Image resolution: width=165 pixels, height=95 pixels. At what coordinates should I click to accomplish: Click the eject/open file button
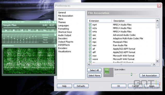tap(37, 30)
